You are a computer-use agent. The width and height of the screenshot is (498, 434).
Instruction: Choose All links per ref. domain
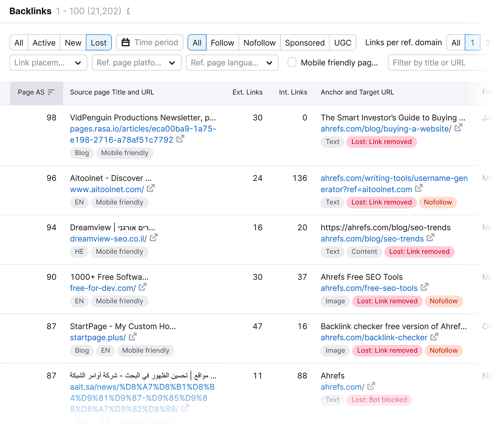click(x=456, y=43)
